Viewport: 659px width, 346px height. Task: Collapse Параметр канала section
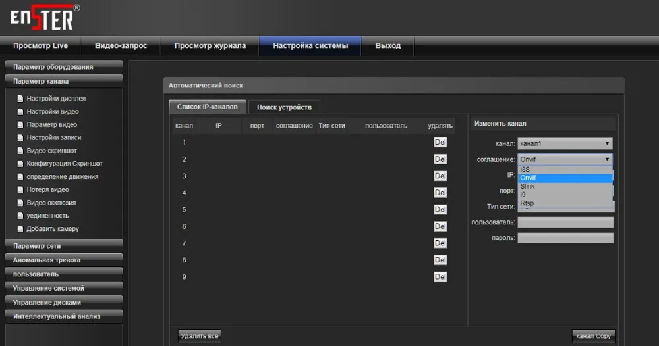point(64,82)
